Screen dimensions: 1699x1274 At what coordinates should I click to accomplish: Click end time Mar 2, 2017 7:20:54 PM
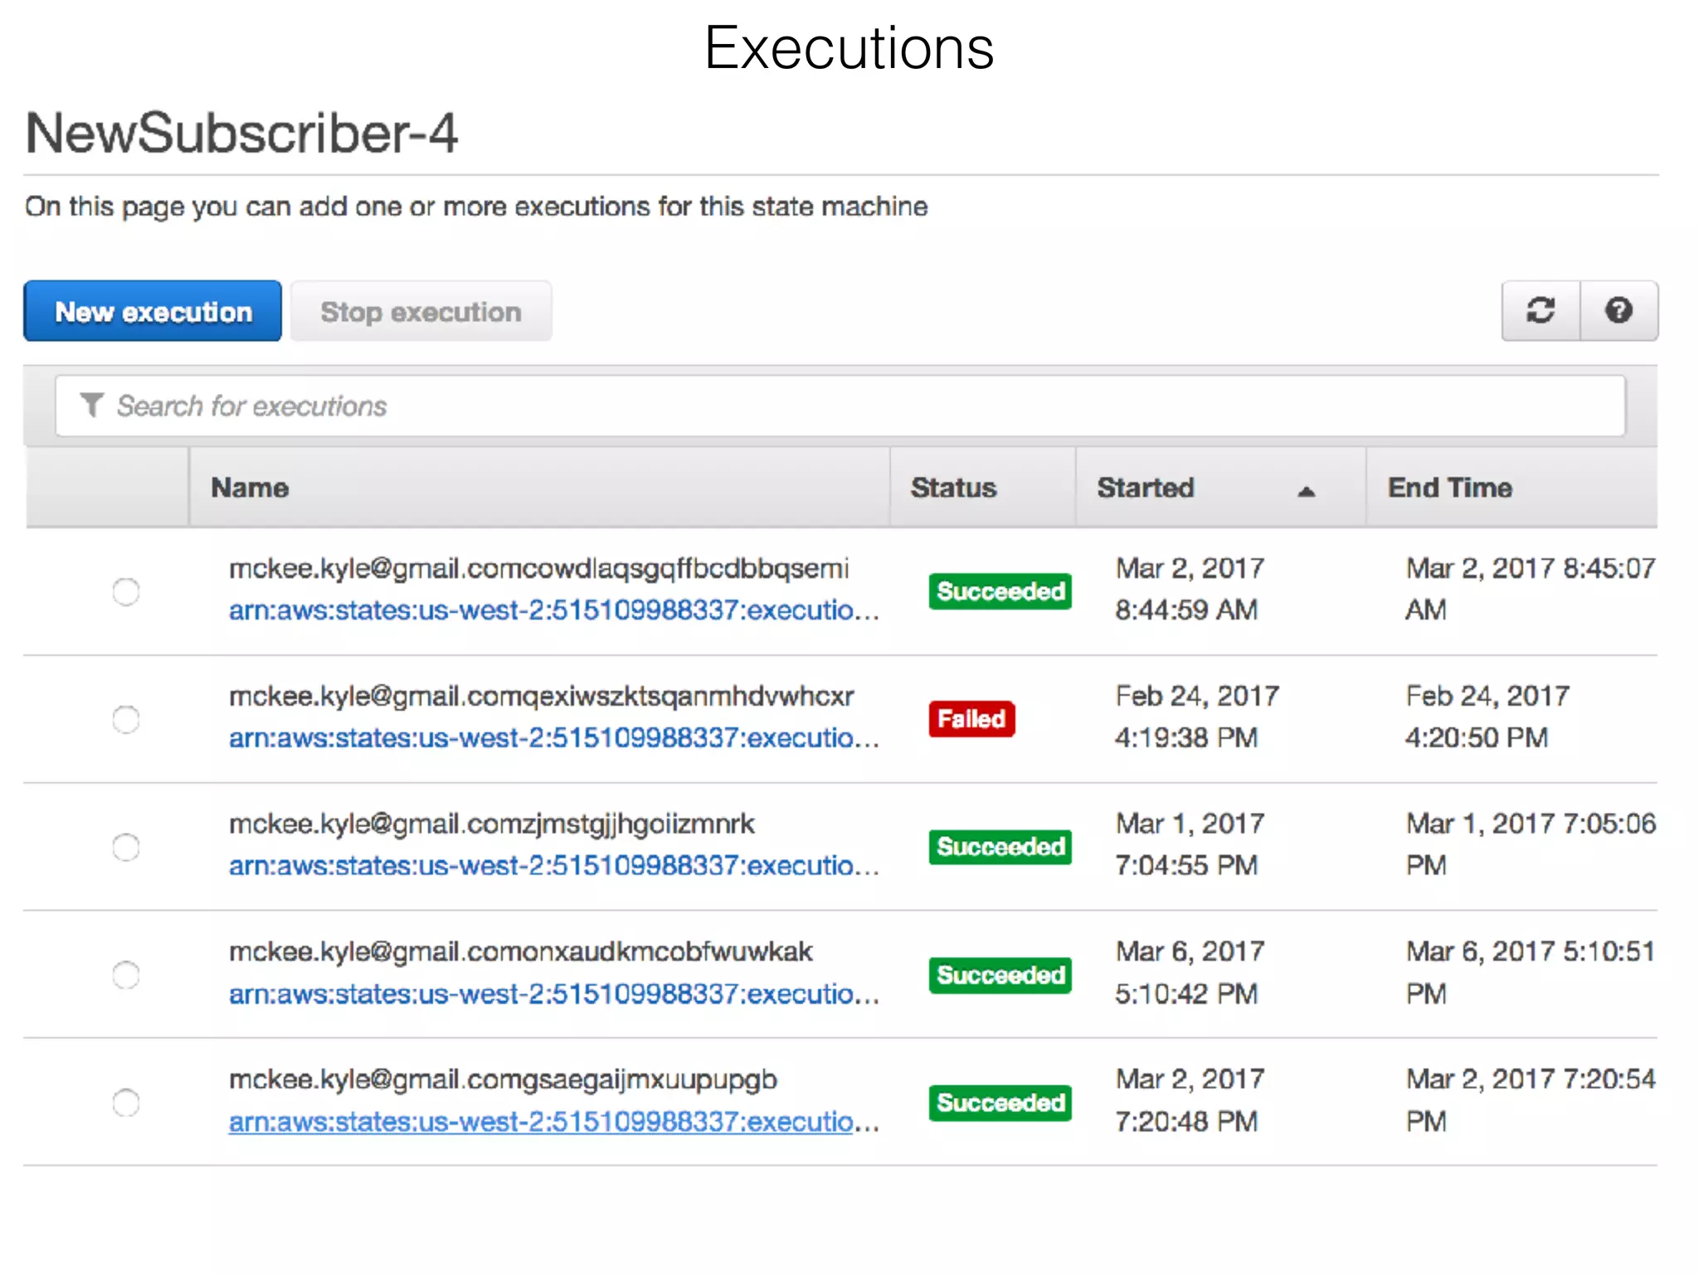tap(1531, 1100)
